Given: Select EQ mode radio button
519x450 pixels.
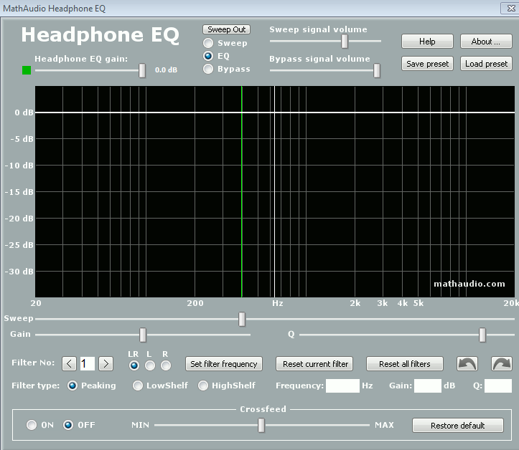Looking at the screenshot, I should pyautogui.click(x=208, y=56).
